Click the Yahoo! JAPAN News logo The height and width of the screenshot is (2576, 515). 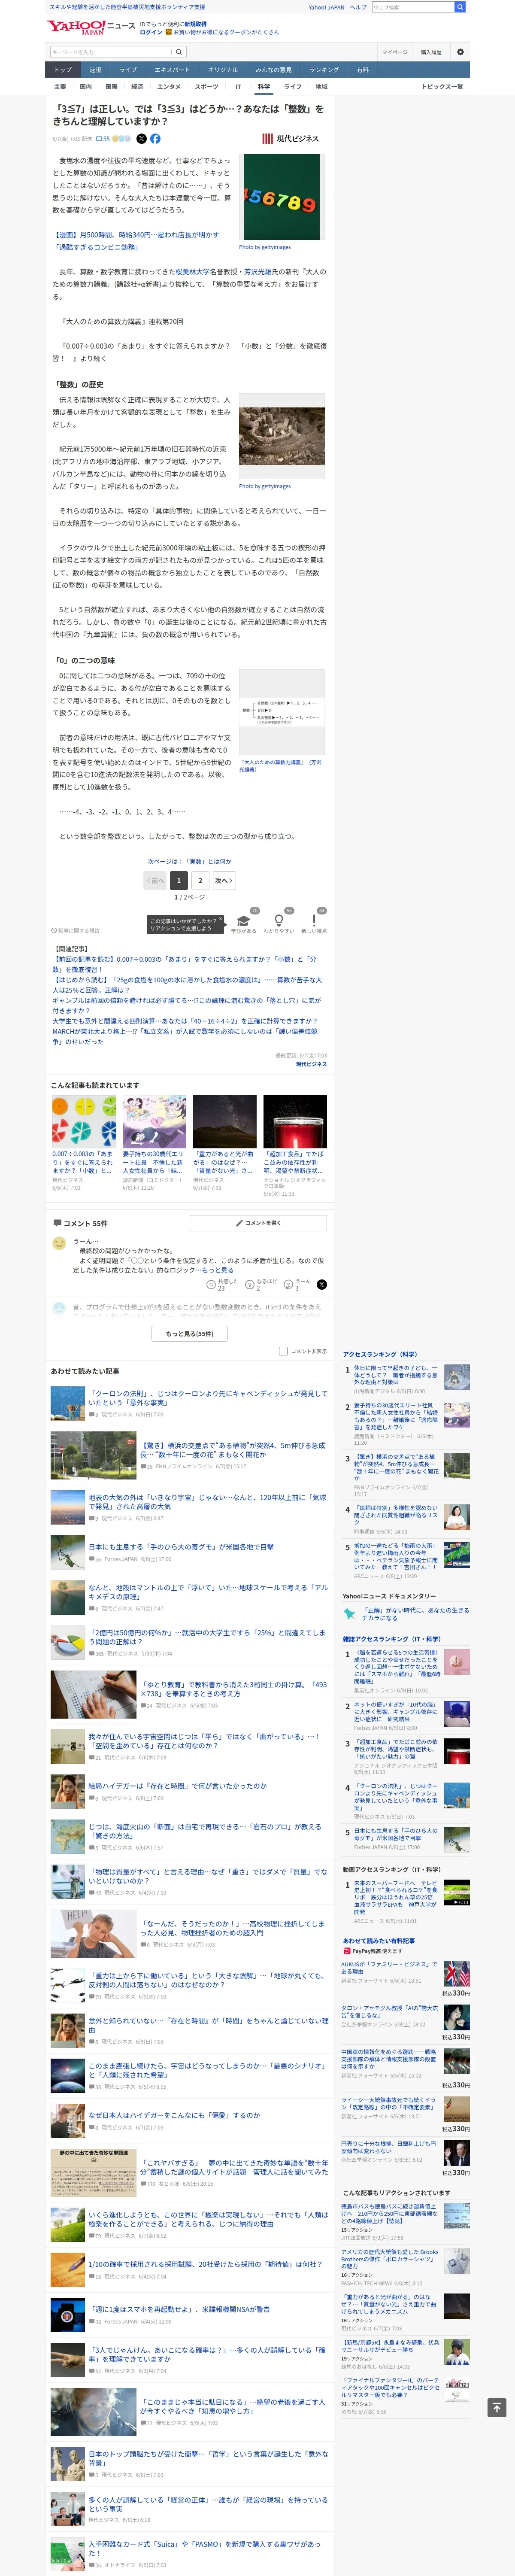click(x=90, y=27)
